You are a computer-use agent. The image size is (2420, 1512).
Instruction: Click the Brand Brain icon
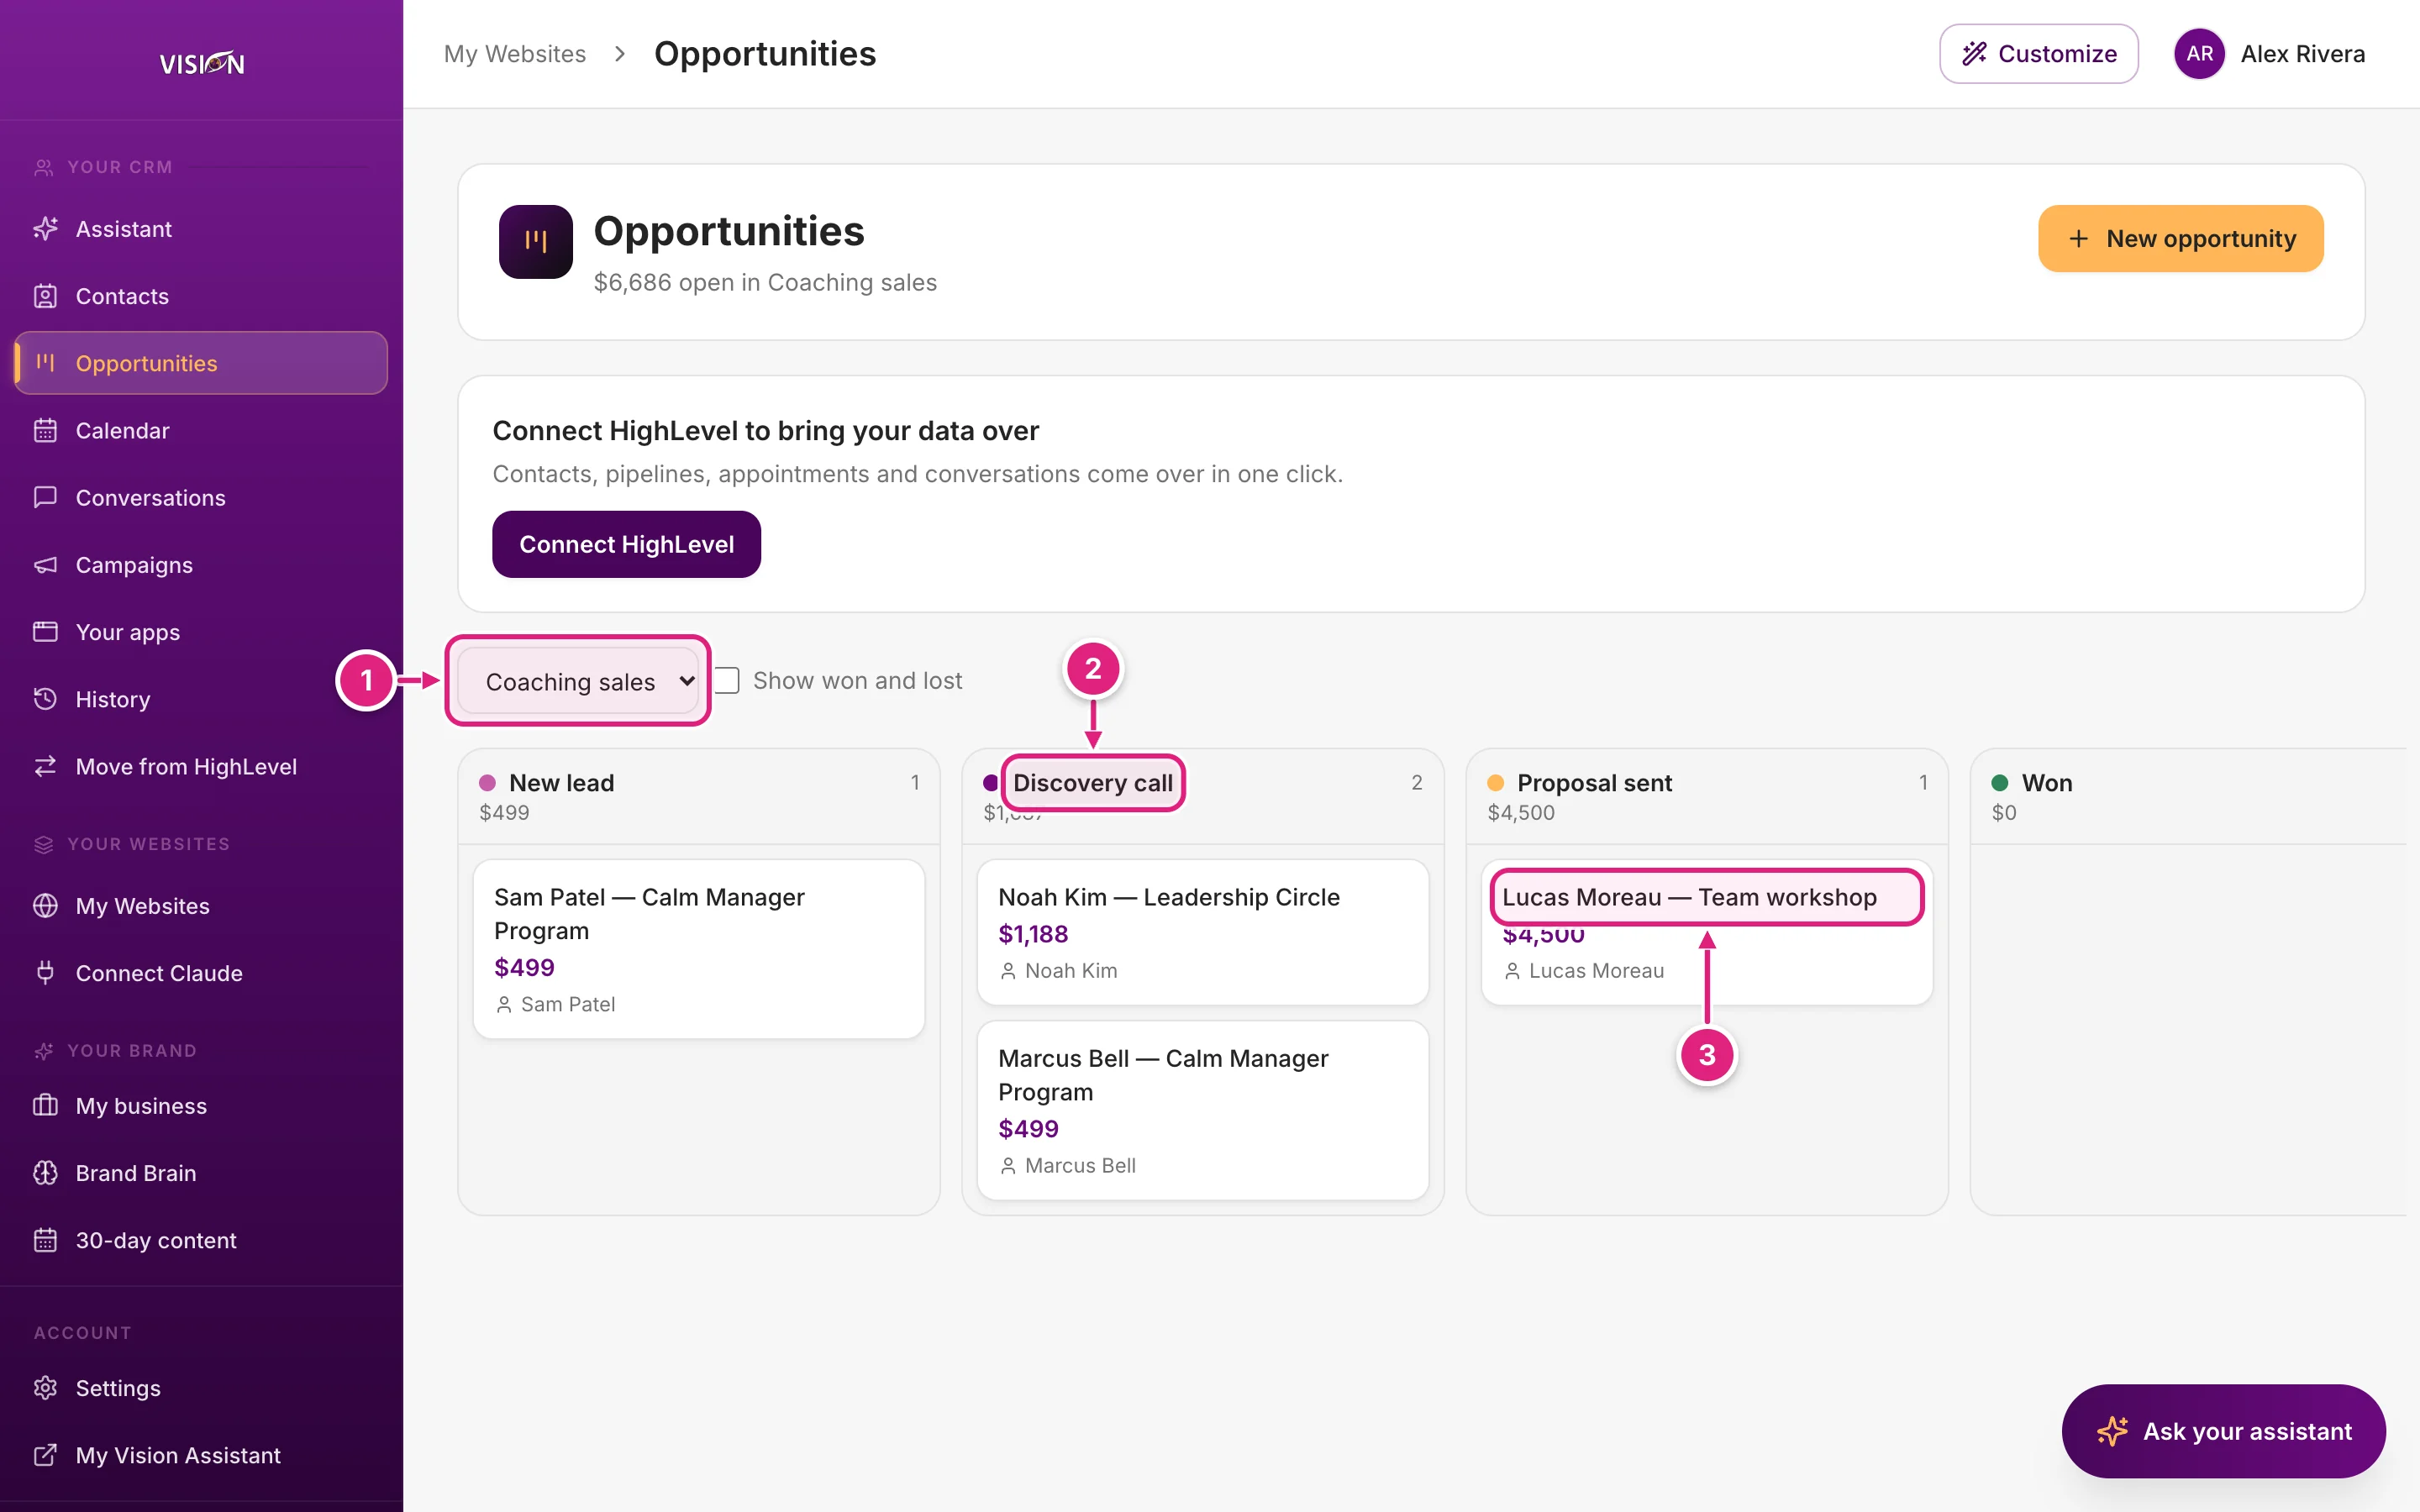coord(45,1173)
